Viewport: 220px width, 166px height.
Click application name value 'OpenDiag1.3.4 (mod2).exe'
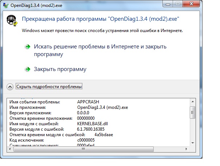pos(103,107)
